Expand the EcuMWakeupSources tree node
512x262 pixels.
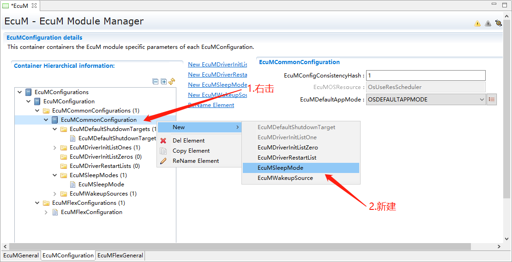(x=55, y=194)
